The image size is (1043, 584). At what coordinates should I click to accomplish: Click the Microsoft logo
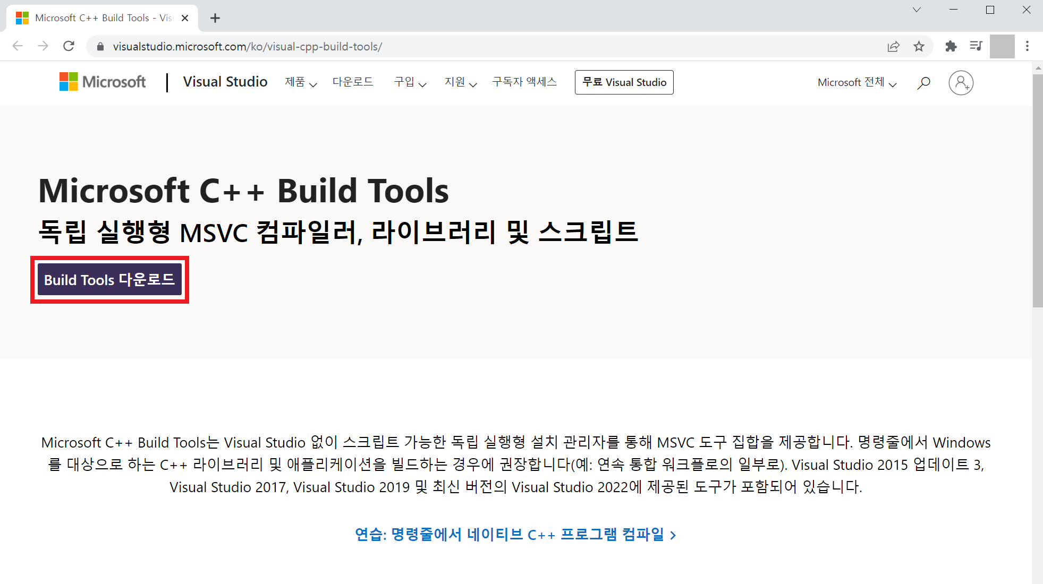pyautogui.click(x=103, y=82)
